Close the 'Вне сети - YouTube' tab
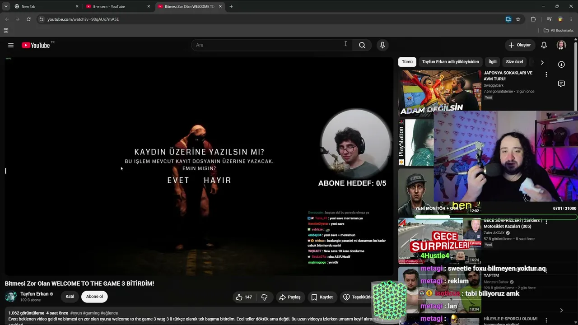 [149, 6]
